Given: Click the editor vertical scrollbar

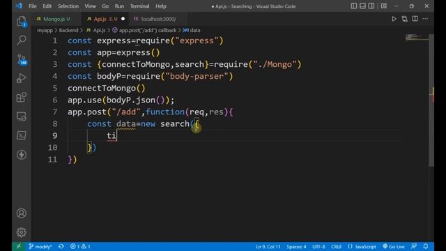Looking at the screenshot, I should 431,100.
